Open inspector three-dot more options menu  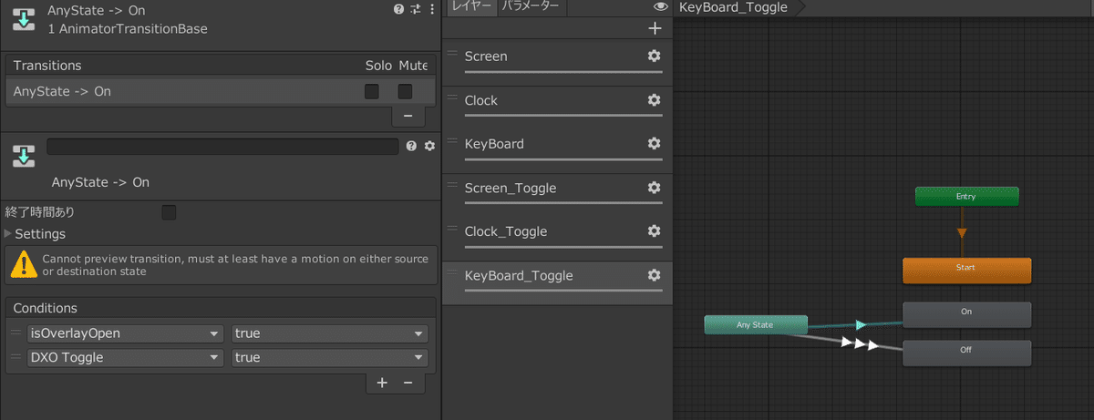(x=431, y=9)
